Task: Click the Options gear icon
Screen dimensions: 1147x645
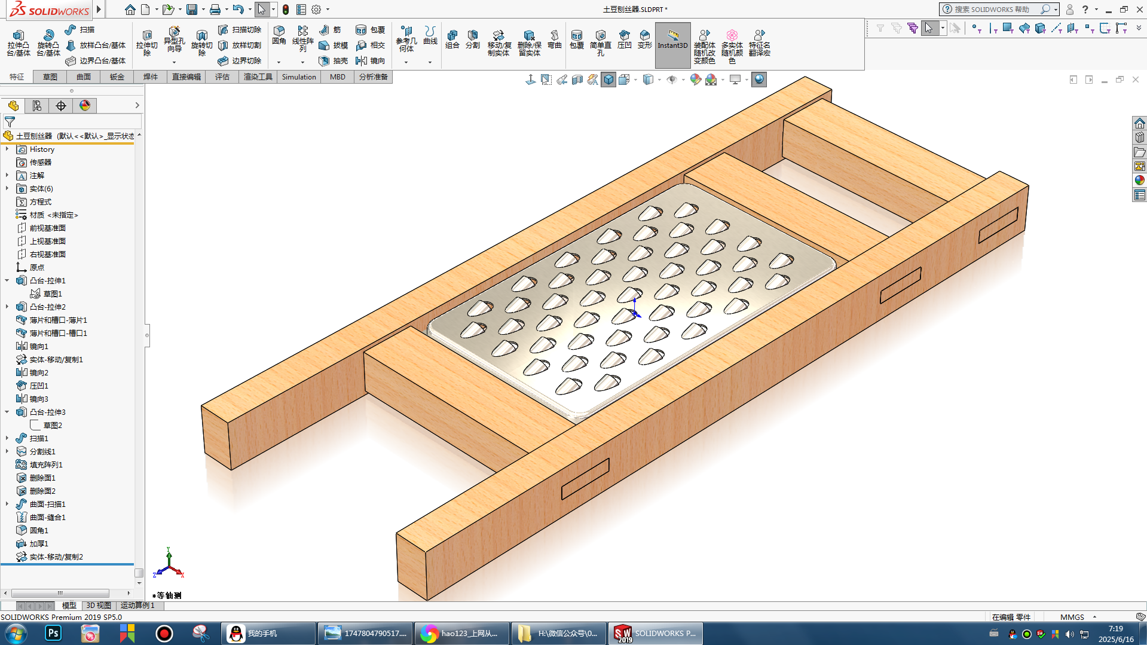Action: [x=316, y=10]
